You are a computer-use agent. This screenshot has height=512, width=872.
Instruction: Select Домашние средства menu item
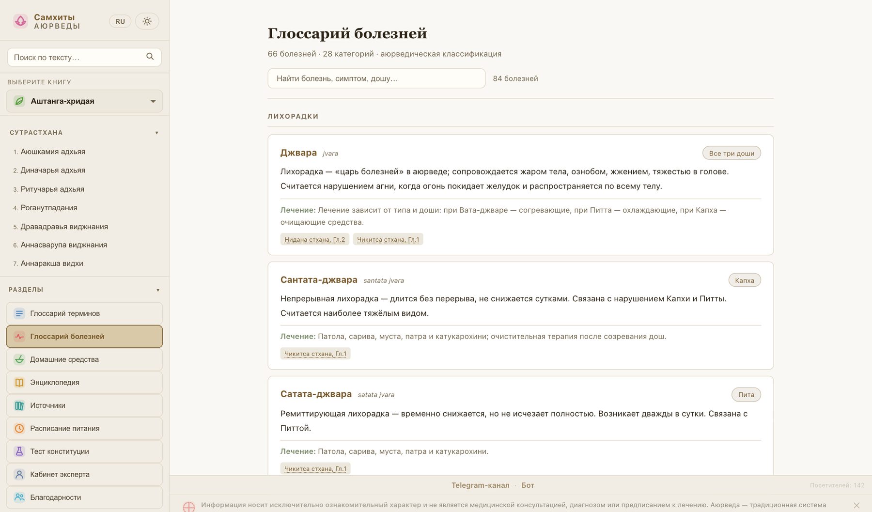tap(84, 359)
